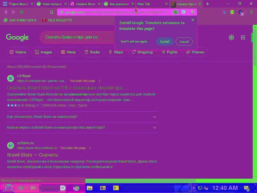This screenshot has height=193, width=257.
Task: Click the muted volume icon in the tray
Action: point(206,188)
